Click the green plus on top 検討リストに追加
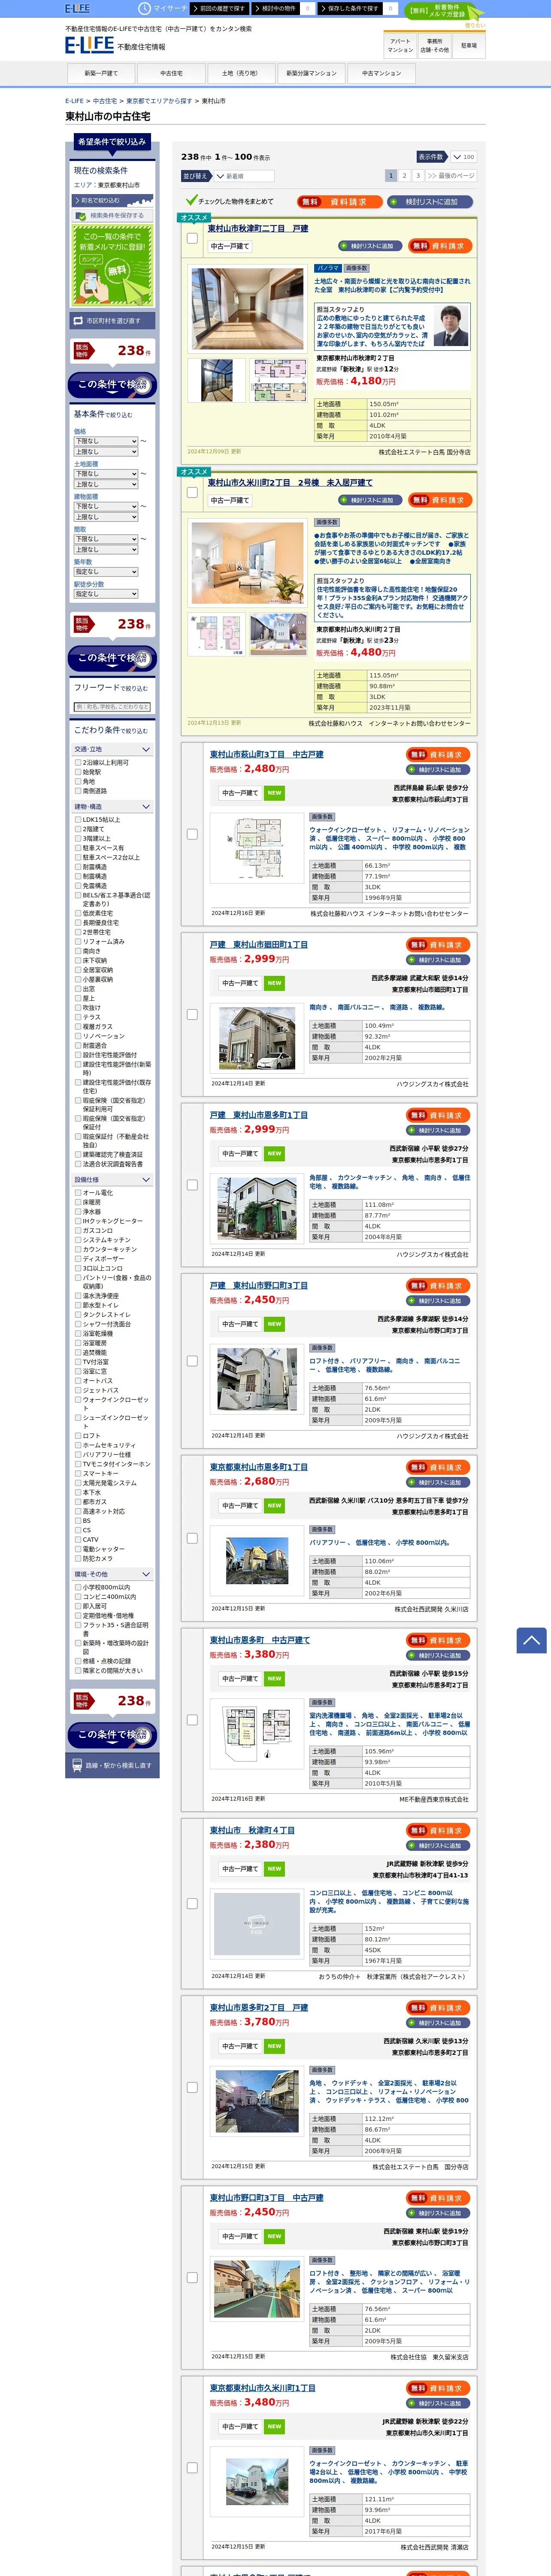 (x=393, y=202)
